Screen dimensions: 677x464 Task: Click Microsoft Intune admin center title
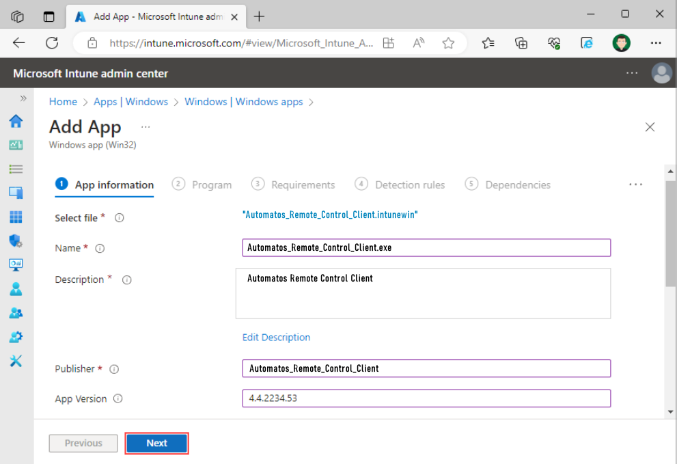point(90,73)
